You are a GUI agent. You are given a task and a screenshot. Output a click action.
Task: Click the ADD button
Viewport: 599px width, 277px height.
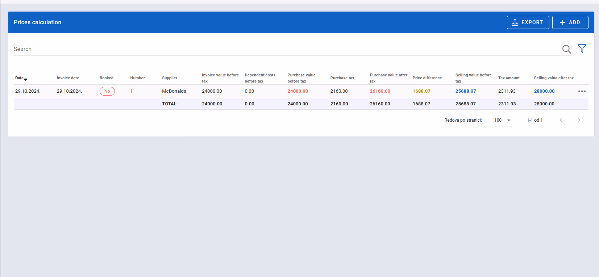tap(570, 22)
